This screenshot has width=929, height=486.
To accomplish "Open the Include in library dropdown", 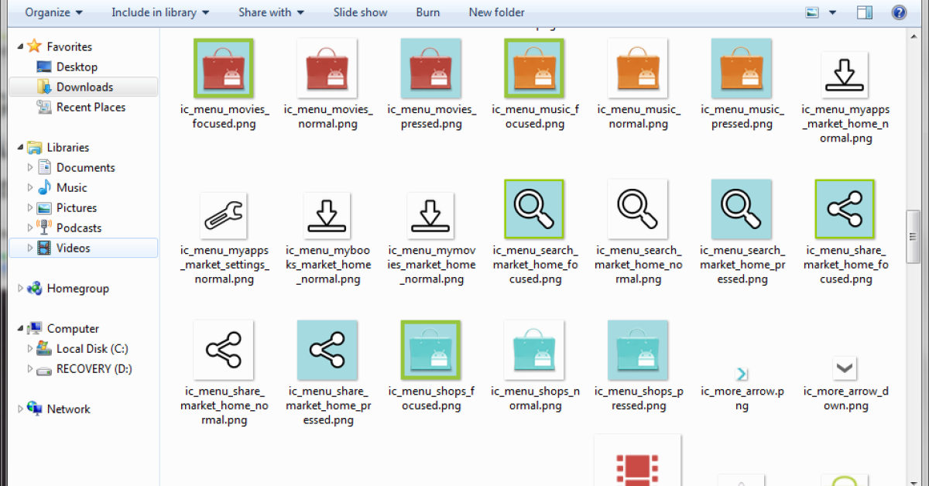I will (159, 12).
